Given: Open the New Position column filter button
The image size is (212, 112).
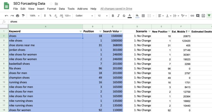Looking at the screenshot, I should [x=169, y=31].
